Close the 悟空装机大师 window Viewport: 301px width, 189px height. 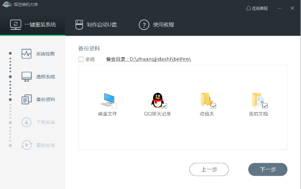(x=292, y=8)
